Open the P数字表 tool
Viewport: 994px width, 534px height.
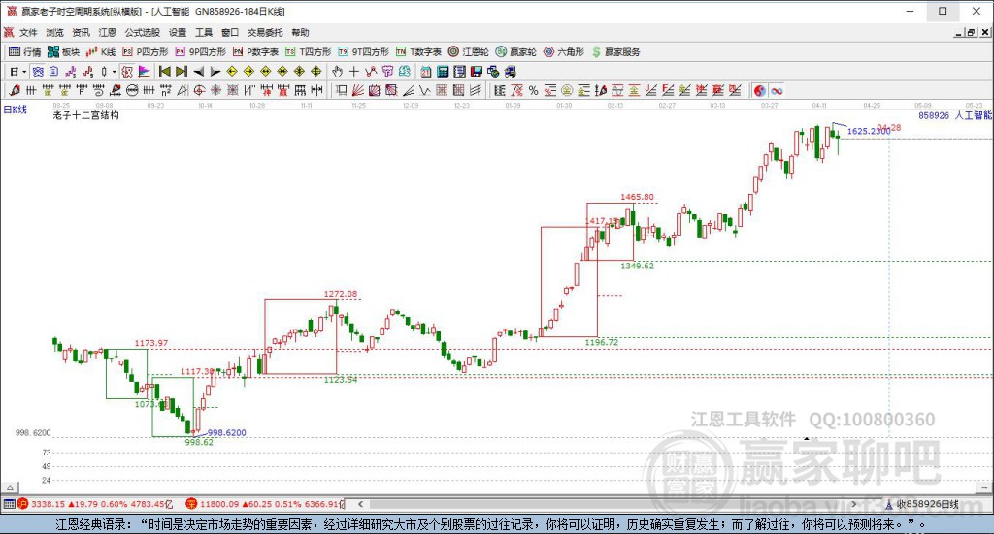(255, 52)
